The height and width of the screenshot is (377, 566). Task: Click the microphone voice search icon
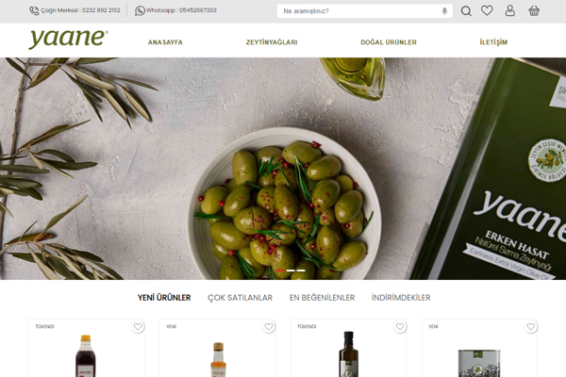444,11
